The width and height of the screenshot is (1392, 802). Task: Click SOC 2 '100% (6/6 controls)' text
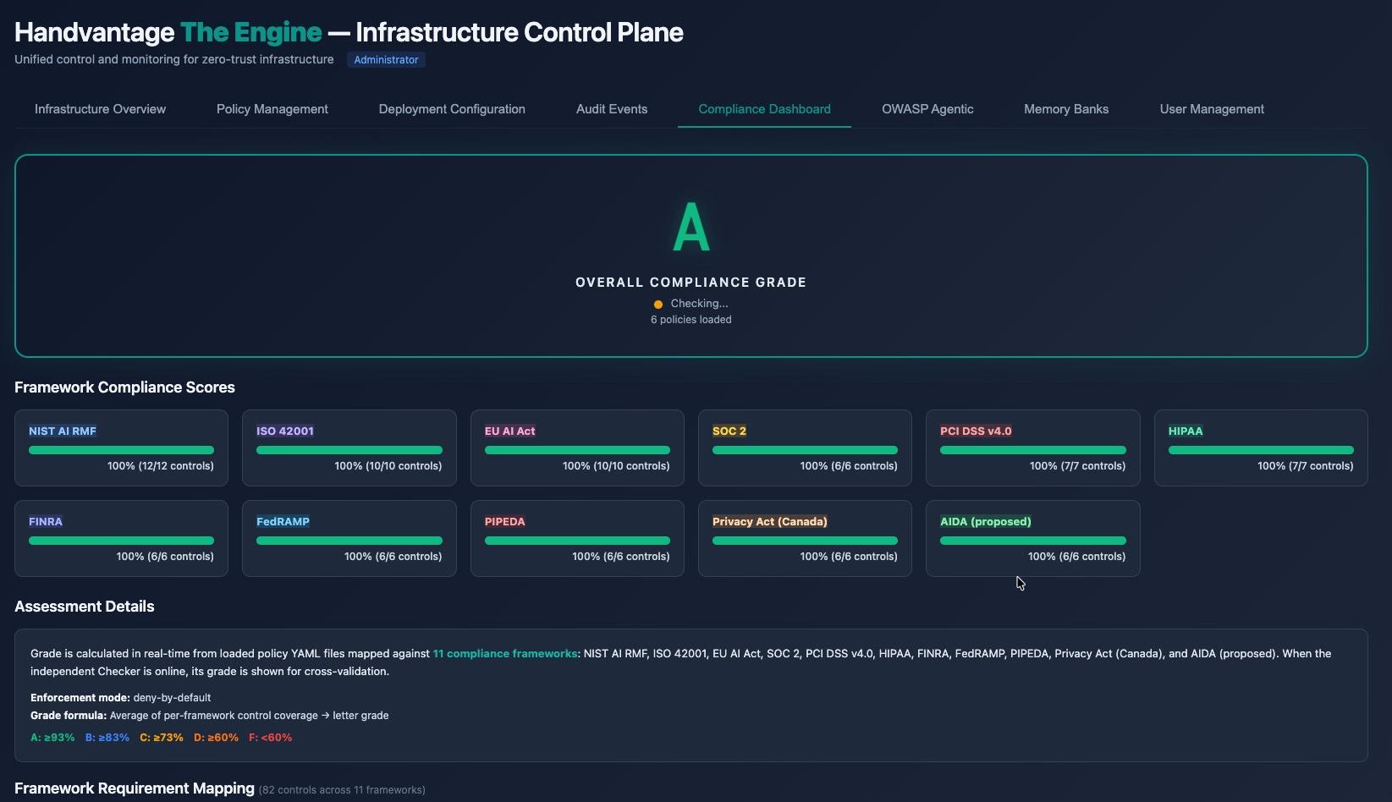coord(849,466)
